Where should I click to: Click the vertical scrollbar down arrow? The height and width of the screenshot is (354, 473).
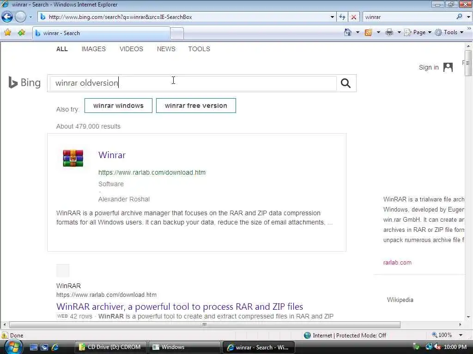pyautogui.click(x=468, y=317)
